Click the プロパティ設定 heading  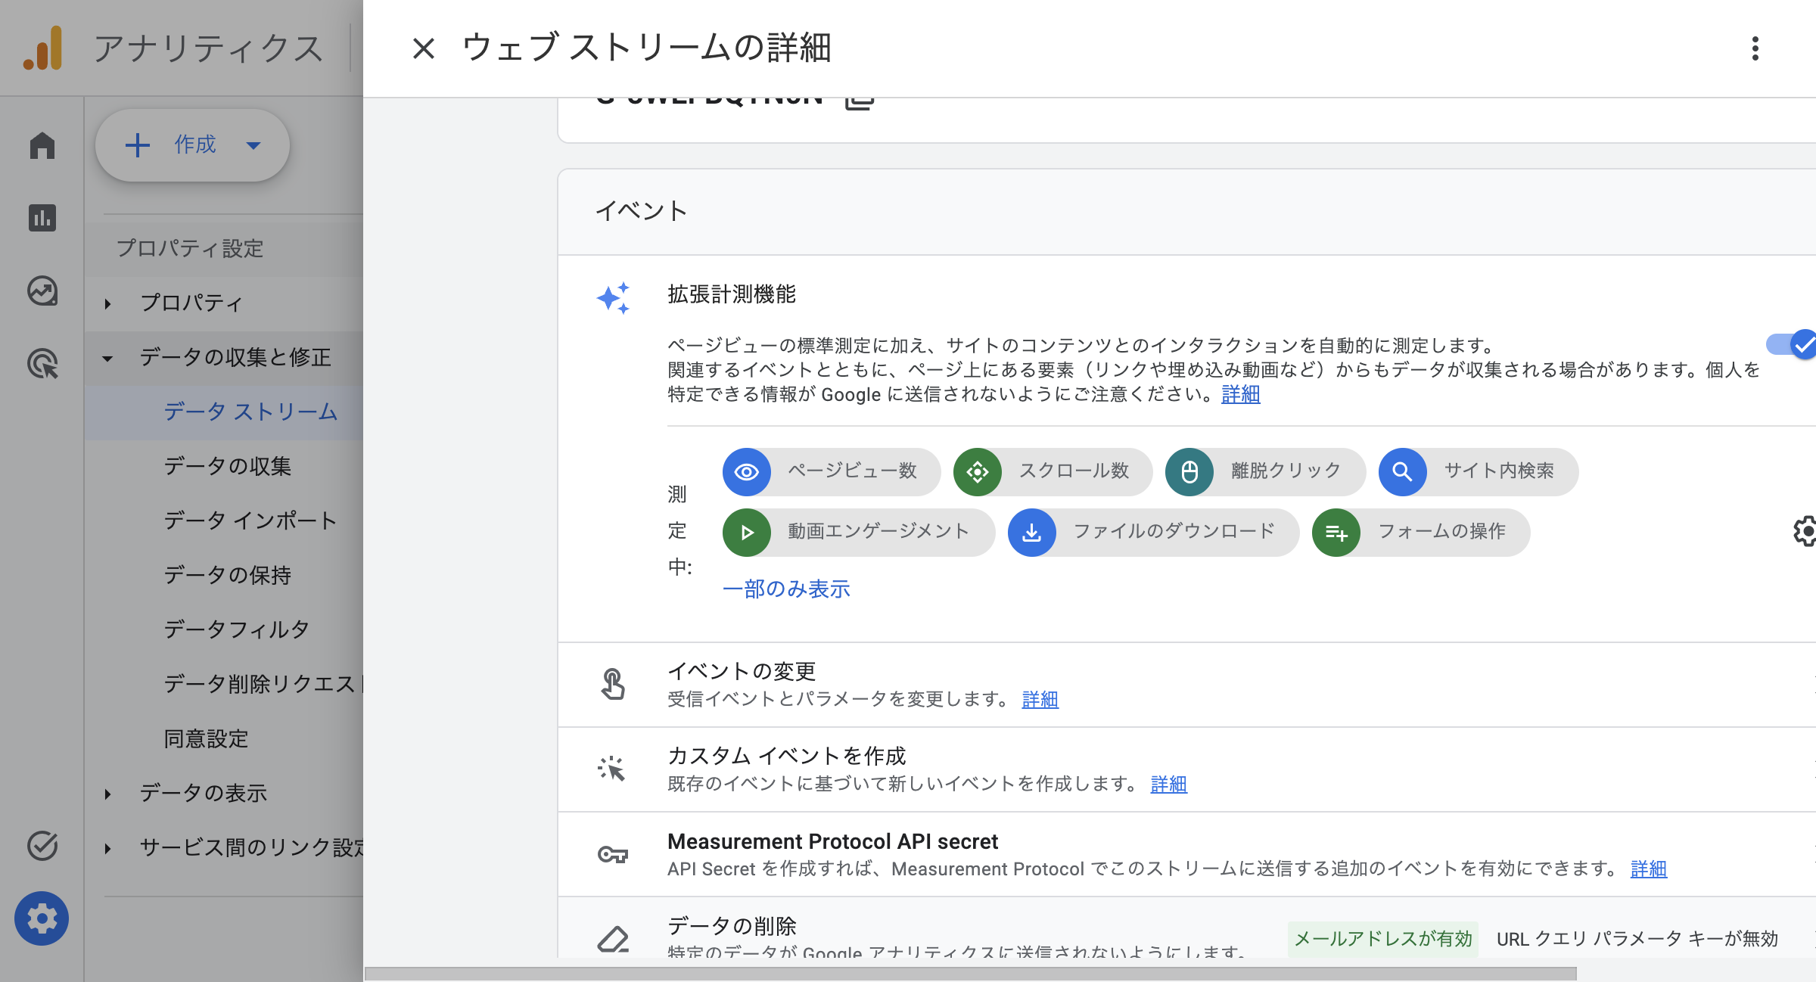click(190, 248)
